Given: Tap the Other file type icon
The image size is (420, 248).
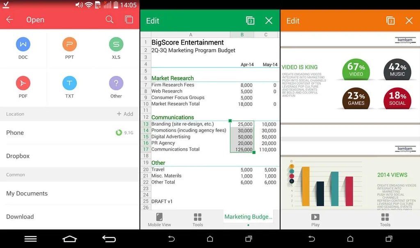Looking at the screenshot, I should 116,83.
